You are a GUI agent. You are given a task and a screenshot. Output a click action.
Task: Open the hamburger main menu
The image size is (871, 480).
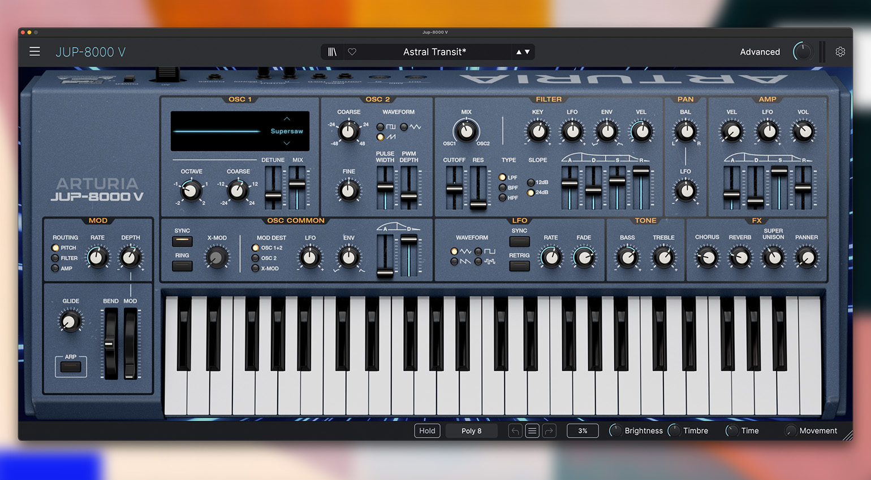click(35, 51)
